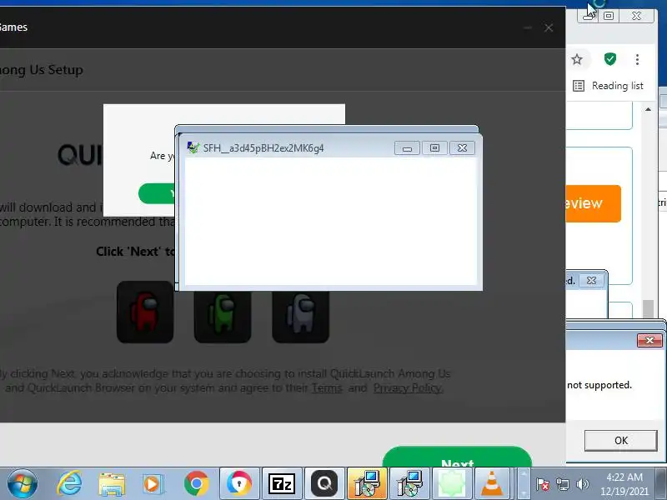Viewport: 667px width, 500px height.
Task: Maximize the SFH__a3d45pBH2ex2MK6g4 window
Action: (x=434, y=148)
